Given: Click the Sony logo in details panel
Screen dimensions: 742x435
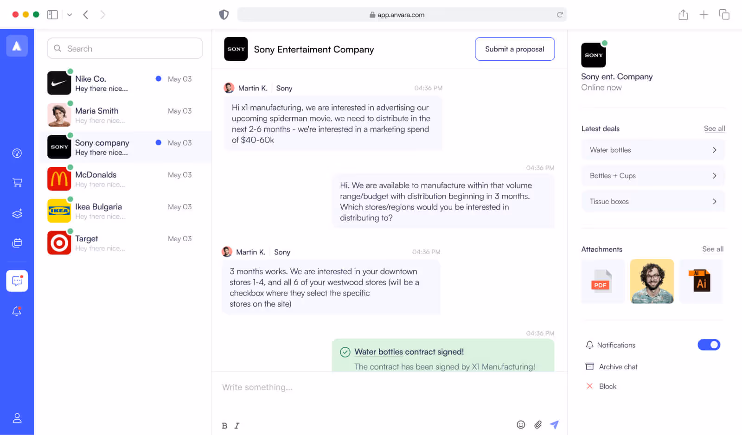Looking at the screenshot, I should coord(593,55).
